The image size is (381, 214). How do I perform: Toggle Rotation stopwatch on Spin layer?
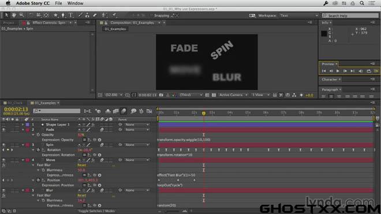pos(38,150)
